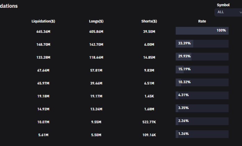
Task: Click the 100% rate bar
Action: point(202,31)
